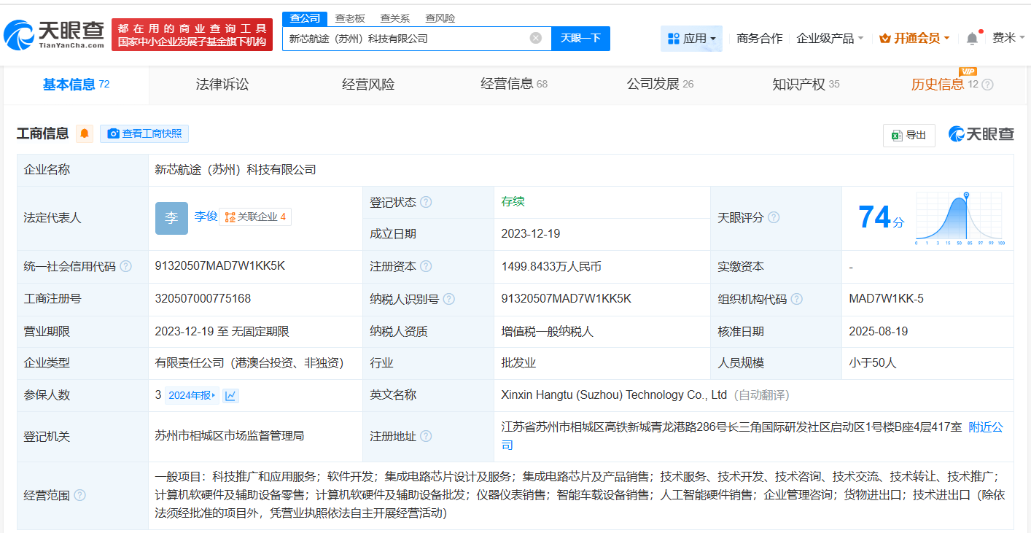Click the 天眼一下 search button
The width and height of the screenshot is (1031, 533).
coord(580,38)
